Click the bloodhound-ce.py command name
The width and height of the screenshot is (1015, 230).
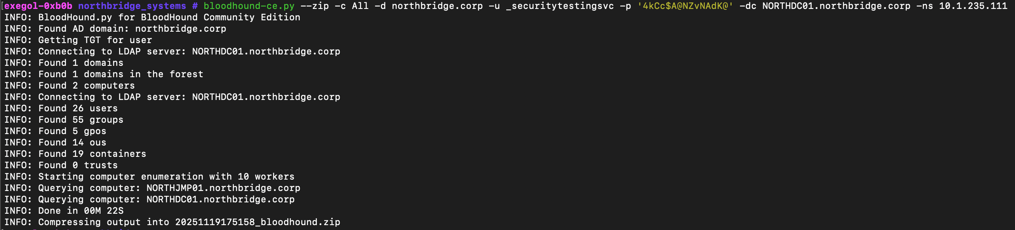click(x=249, y=6)
